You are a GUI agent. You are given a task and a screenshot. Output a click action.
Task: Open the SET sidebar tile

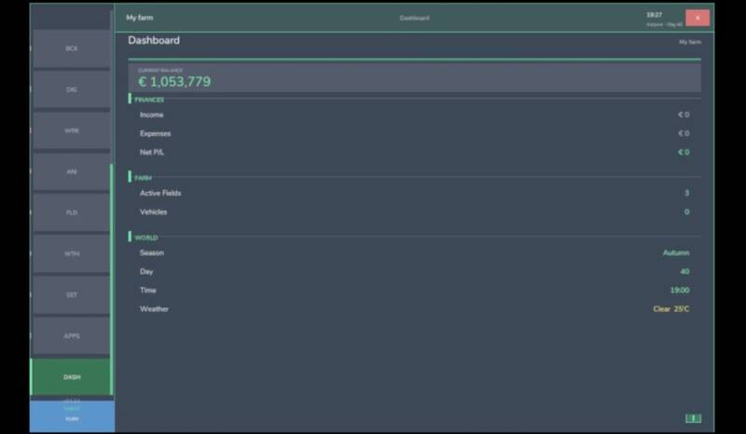72,294
